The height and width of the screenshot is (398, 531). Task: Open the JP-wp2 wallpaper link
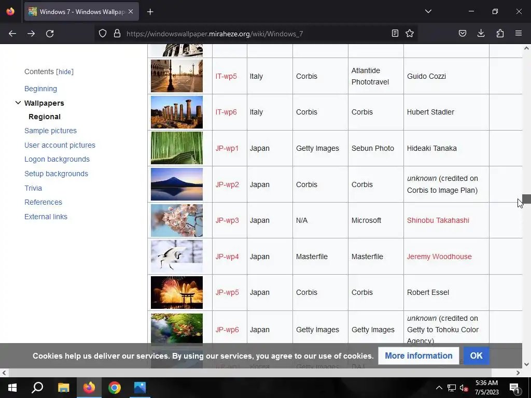[x=227, y=184]
